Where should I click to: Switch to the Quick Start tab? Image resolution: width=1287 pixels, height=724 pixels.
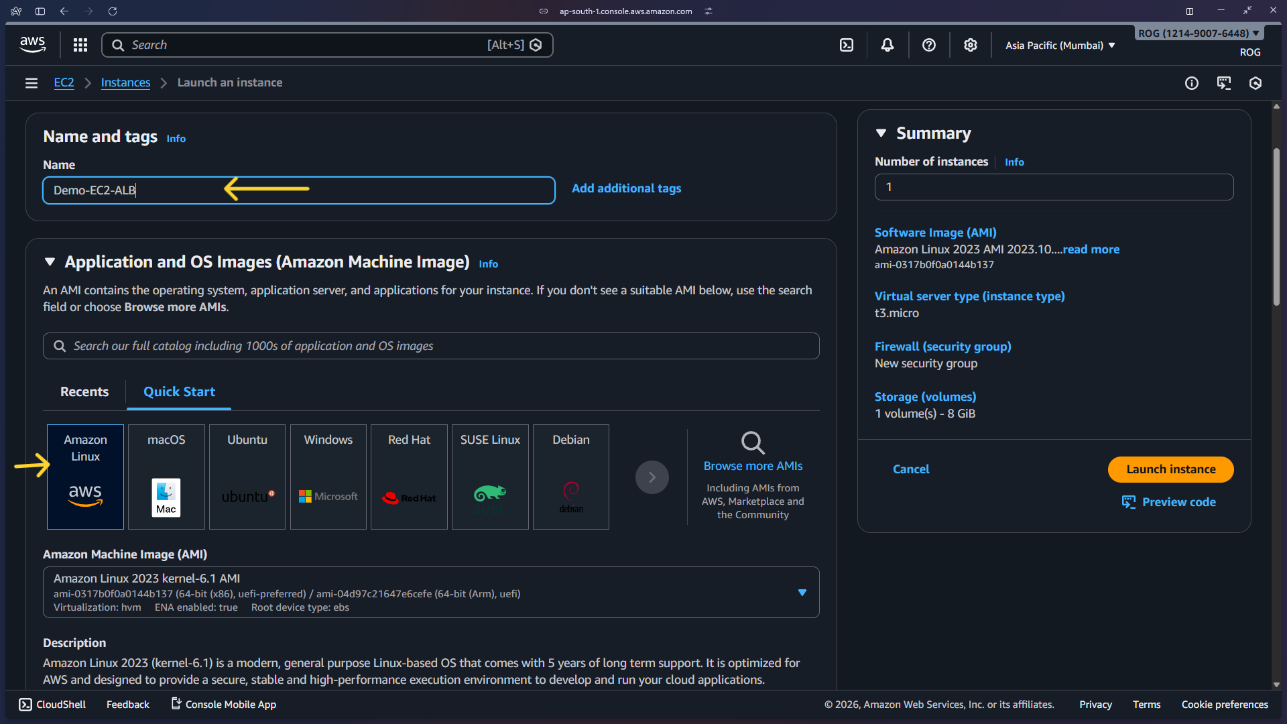click(x=178, y=391)
